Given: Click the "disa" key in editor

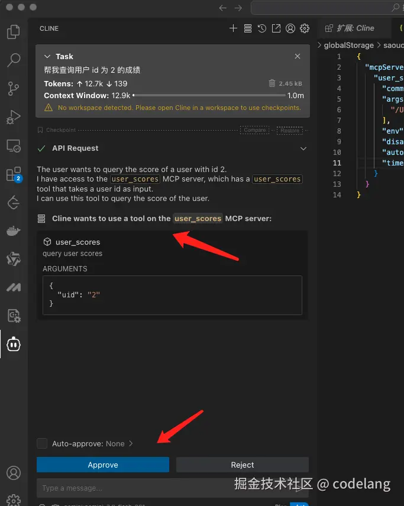Looking at the screenshot, I should coord(393,142).
